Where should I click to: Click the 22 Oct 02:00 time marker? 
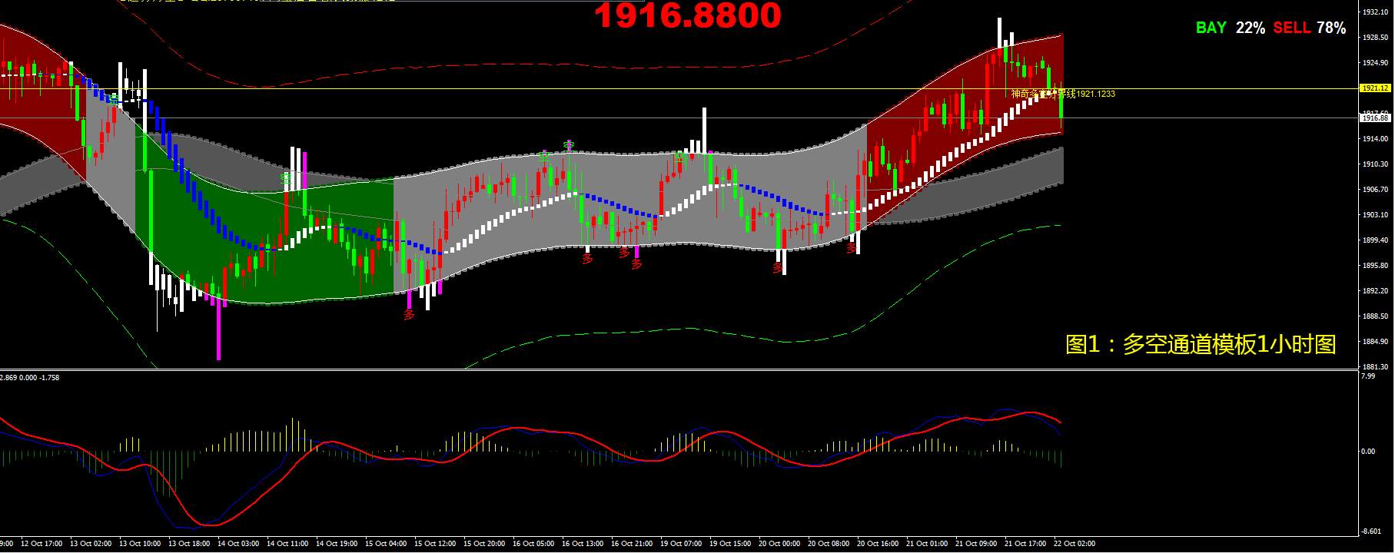[x=1074, y=544]
